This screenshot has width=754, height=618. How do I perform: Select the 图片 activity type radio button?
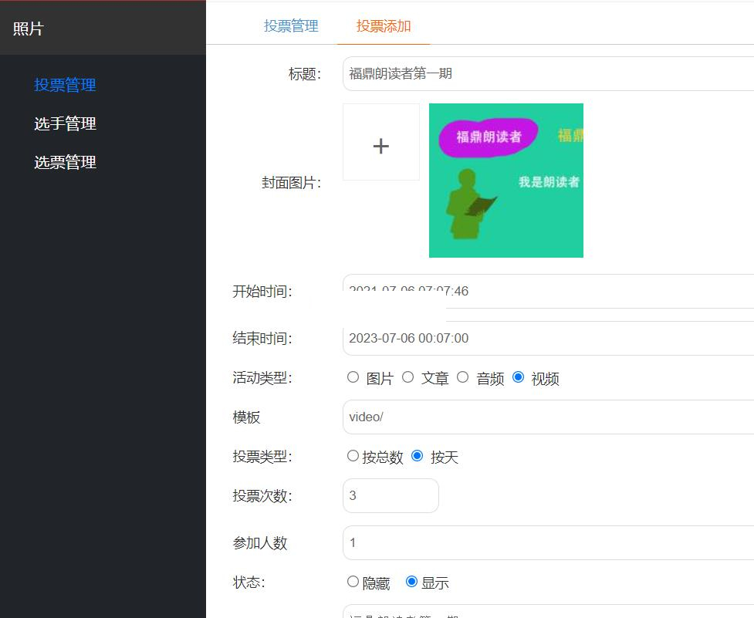tap(353, 377)
